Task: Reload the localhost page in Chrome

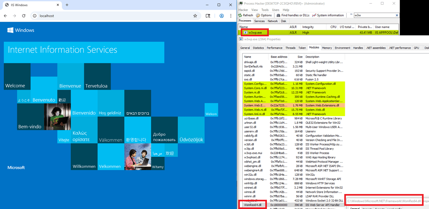Action: [x=24, y=16]
